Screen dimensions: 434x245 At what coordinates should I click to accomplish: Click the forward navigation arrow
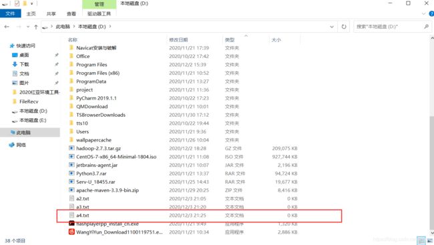(x=19, y=27)
